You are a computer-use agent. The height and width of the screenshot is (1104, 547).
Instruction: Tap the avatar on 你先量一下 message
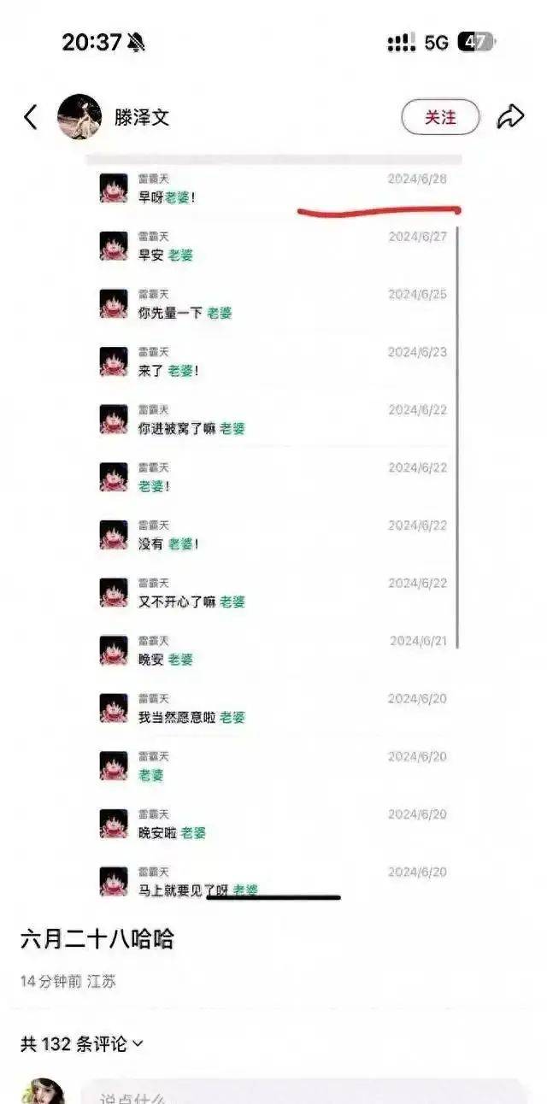pos(114,304)
